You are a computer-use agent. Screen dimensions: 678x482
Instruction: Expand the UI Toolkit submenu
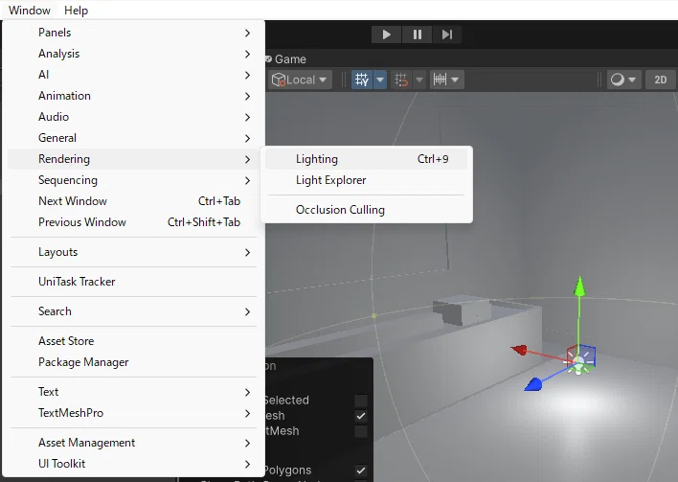click(x=133, y=464)
